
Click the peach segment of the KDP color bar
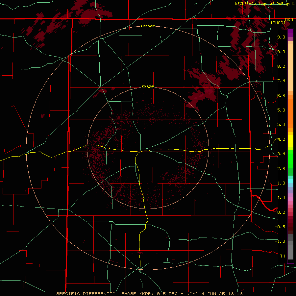point(290,67)
